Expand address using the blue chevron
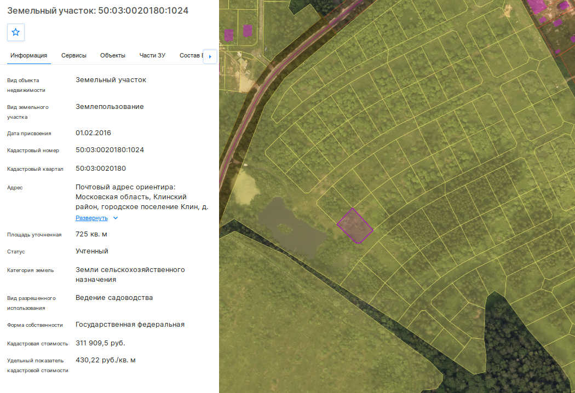575x393 pixels. click(116, 218)
